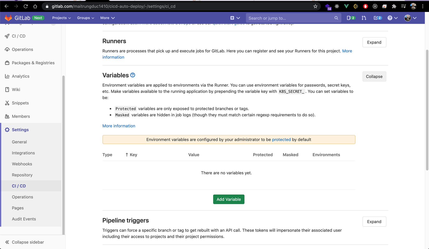Open the Vue devtools extension icon
The height and width of the screenshot is (249, 429).
point(346,6)
